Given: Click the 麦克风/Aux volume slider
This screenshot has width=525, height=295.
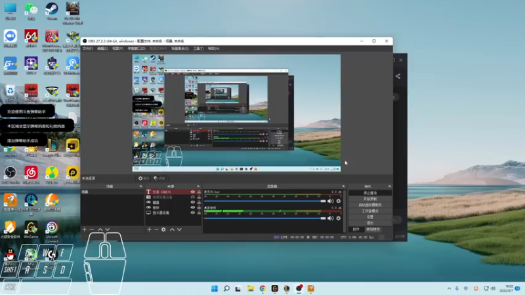Looking at the screenshot, I should pos(264,201).
